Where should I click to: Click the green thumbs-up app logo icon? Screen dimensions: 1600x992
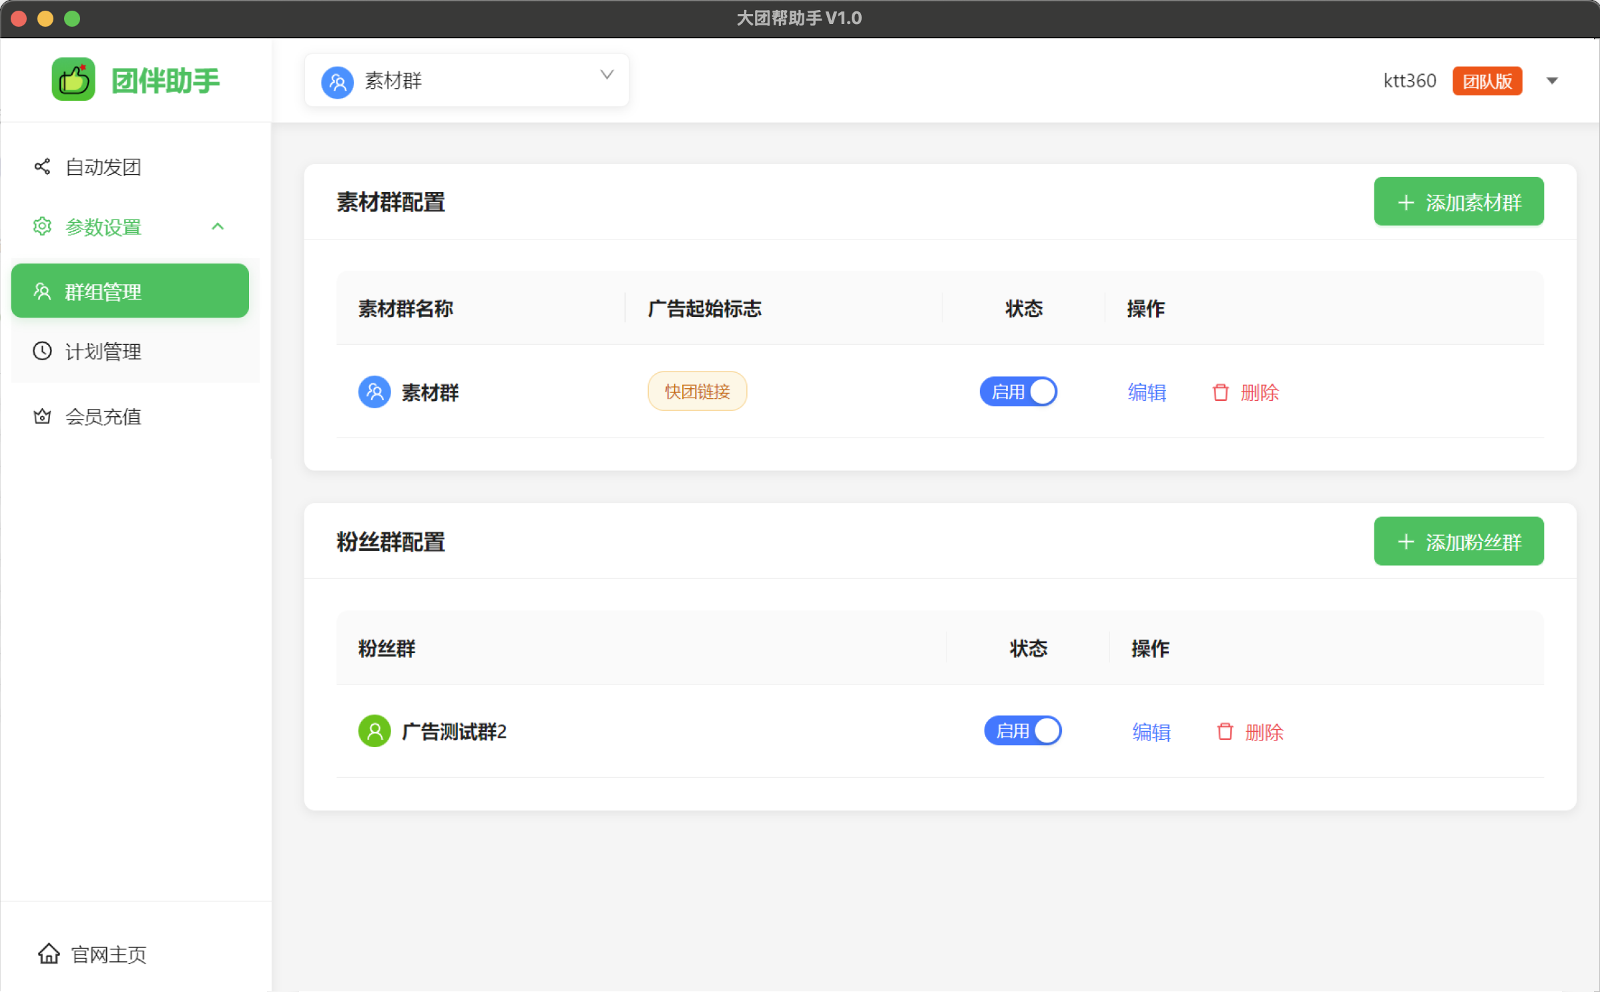click(73, 79)
